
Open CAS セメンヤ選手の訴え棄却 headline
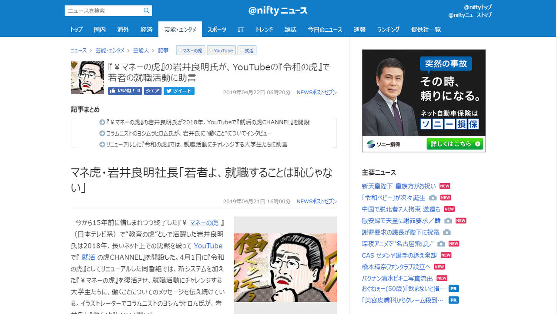pos(399,255)
